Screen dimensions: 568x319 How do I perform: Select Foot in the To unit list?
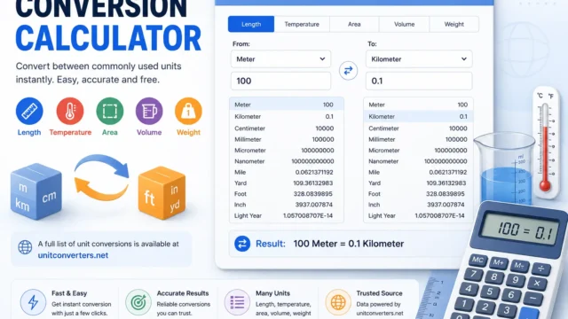click(x=418, y=194)
